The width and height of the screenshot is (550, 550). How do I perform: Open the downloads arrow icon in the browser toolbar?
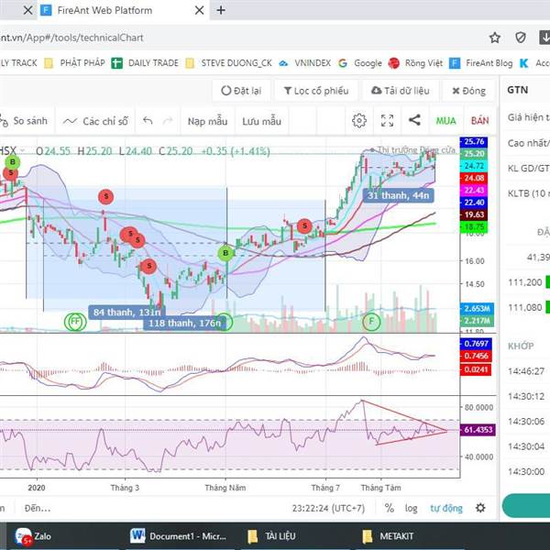click(544, 38)
